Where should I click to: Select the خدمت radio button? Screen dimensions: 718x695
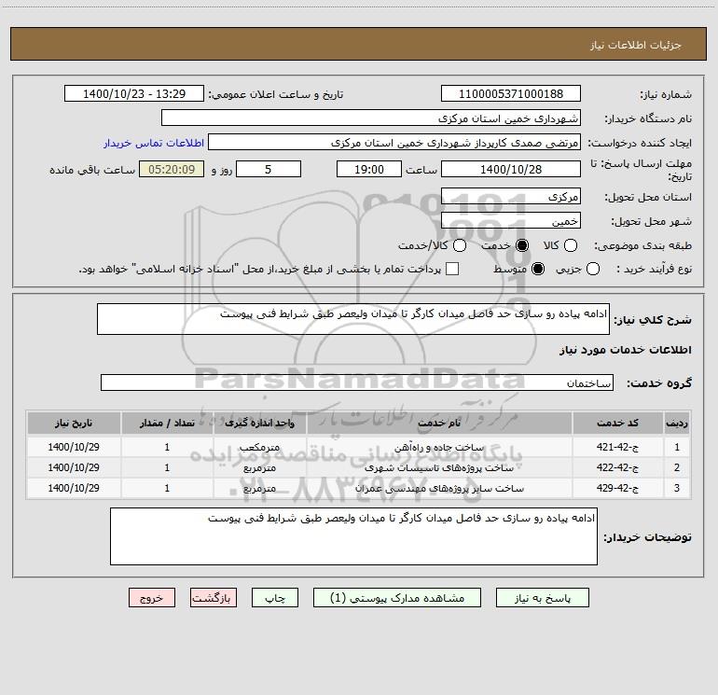521,245
